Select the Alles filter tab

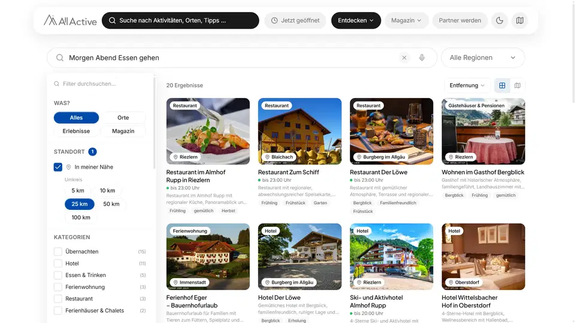[x=76, y=118]
